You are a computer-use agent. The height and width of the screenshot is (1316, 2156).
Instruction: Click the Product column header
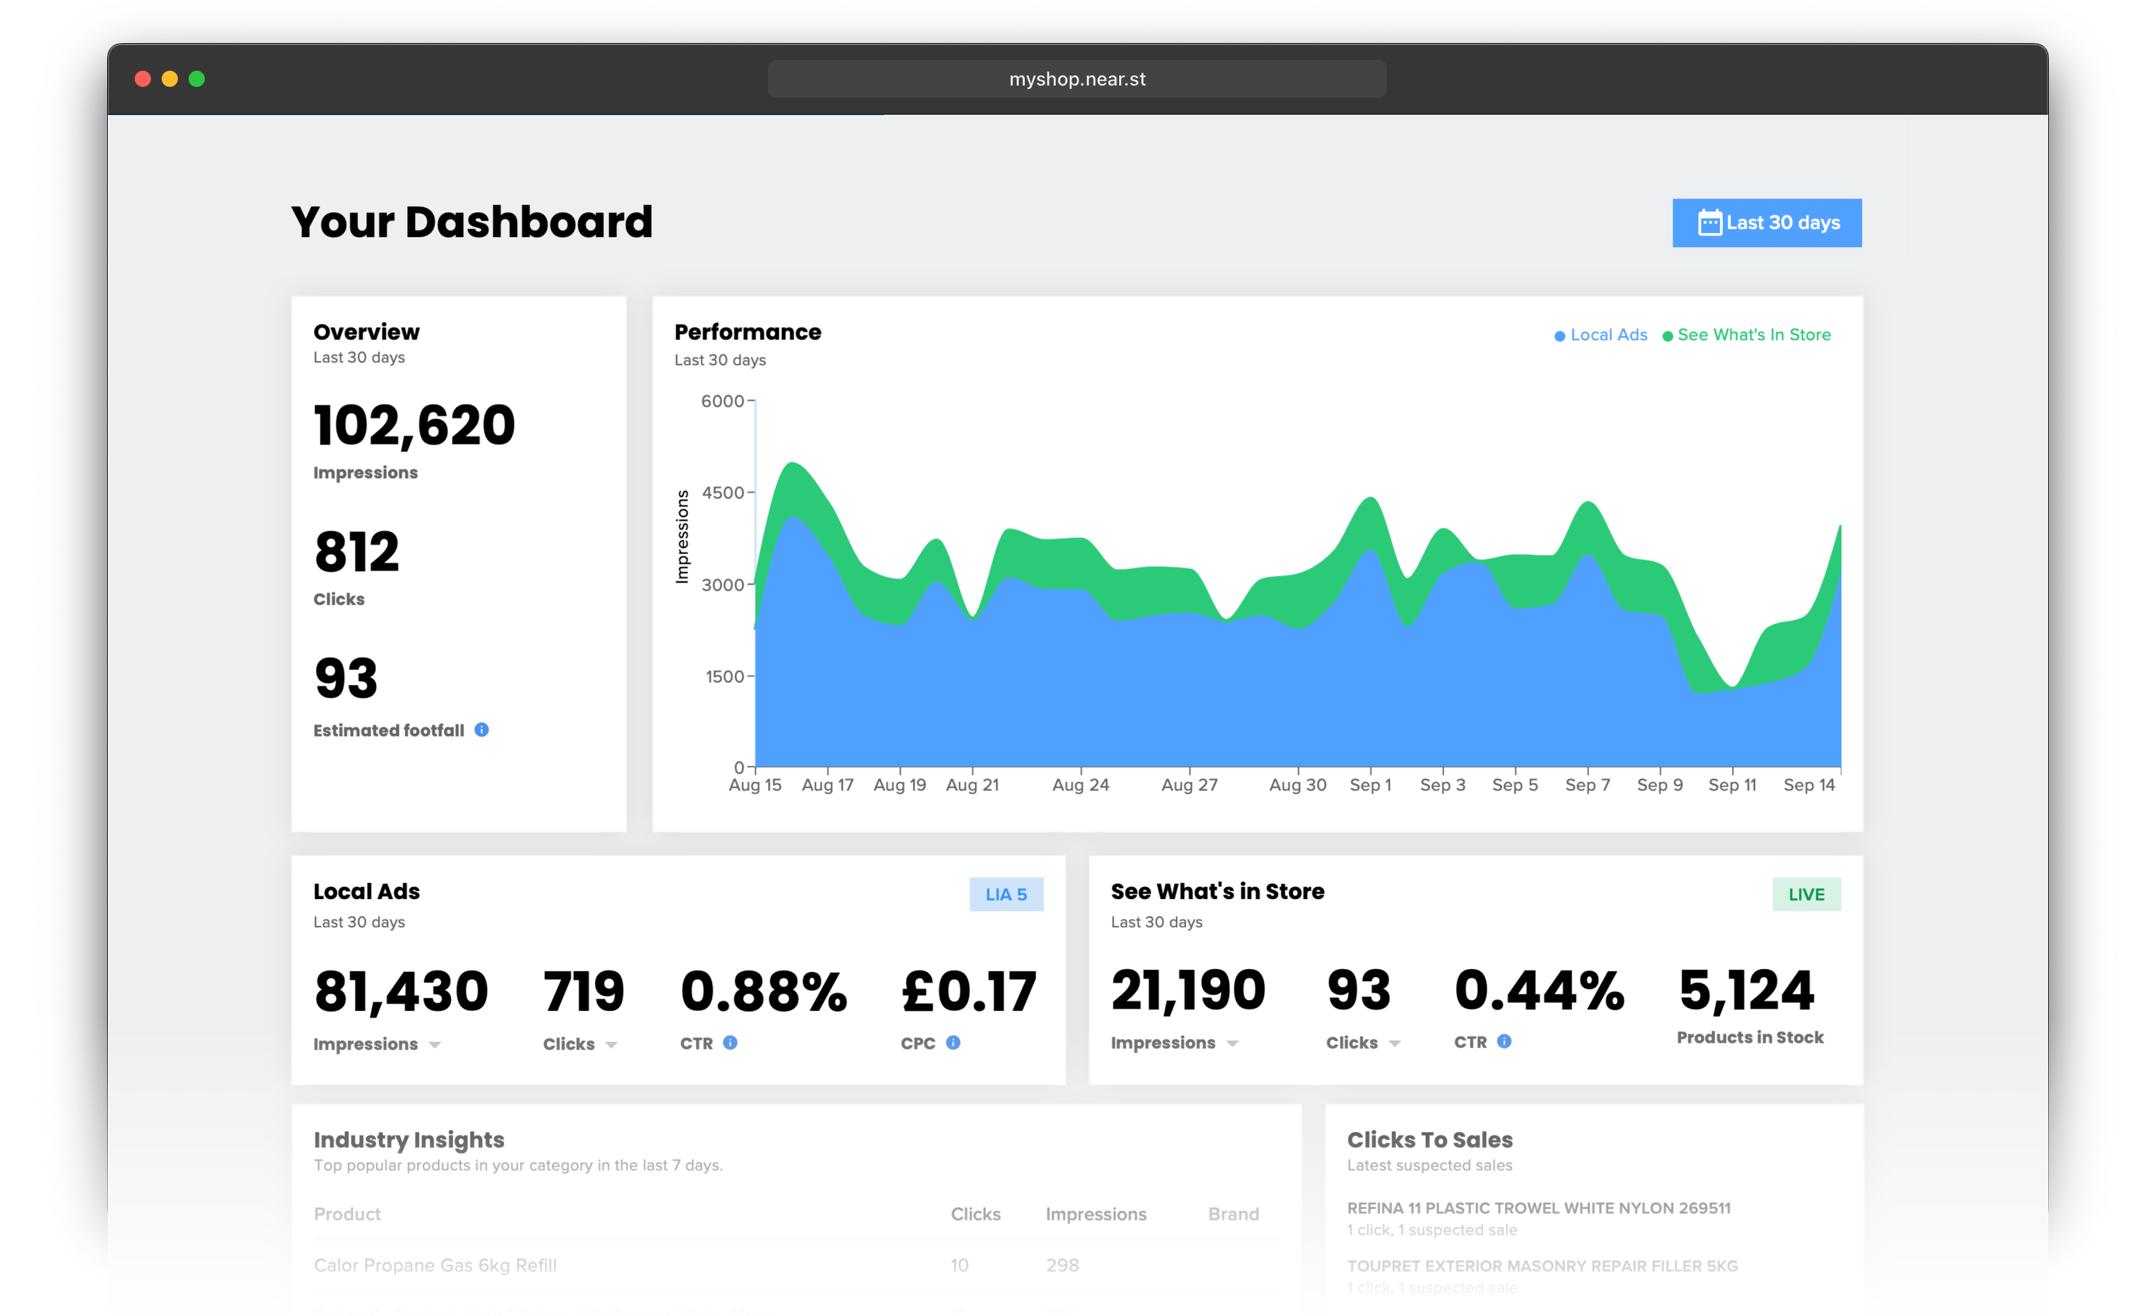click(348, 1214)
